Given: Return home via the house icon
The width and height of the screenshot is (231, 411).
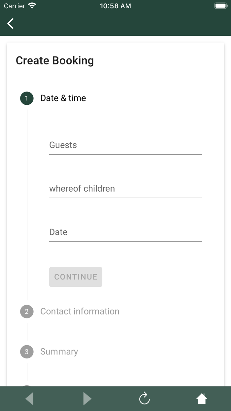Looking at the screenshot, I should click(202, 399).
